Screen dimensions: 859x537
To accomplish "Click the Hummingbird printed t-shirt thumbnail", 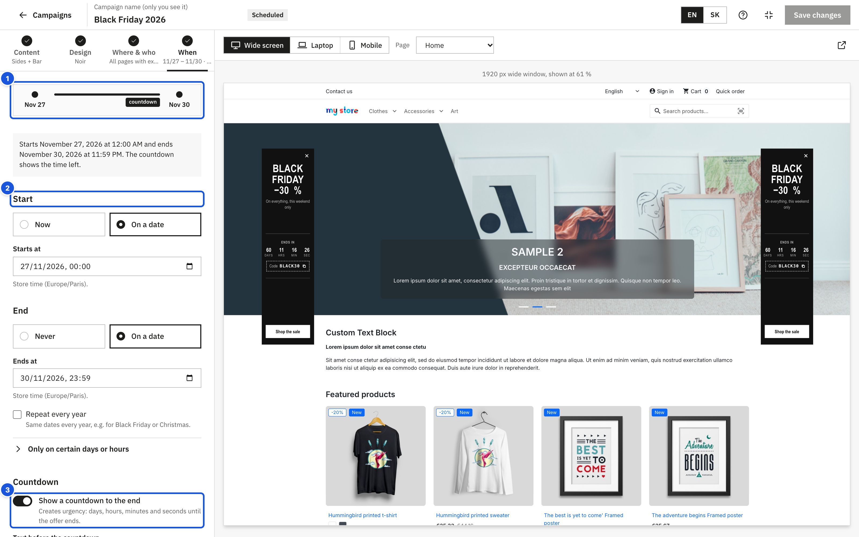I will coord(376,456).
